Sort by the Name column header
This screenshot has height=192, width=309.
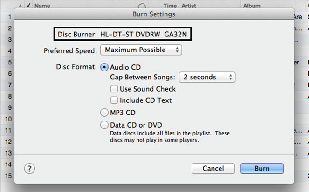(x=43, y=6)
